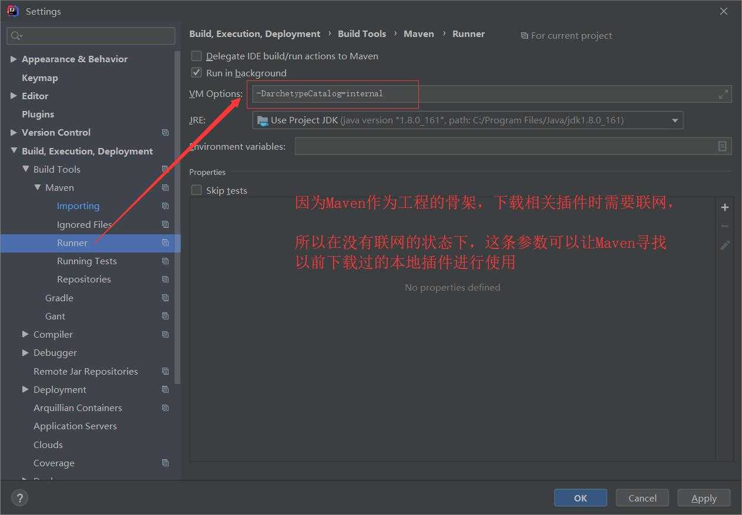742x515 pixels.
Task: Collapse Build, Execution, Deployment section
Action: click(14, 151)
